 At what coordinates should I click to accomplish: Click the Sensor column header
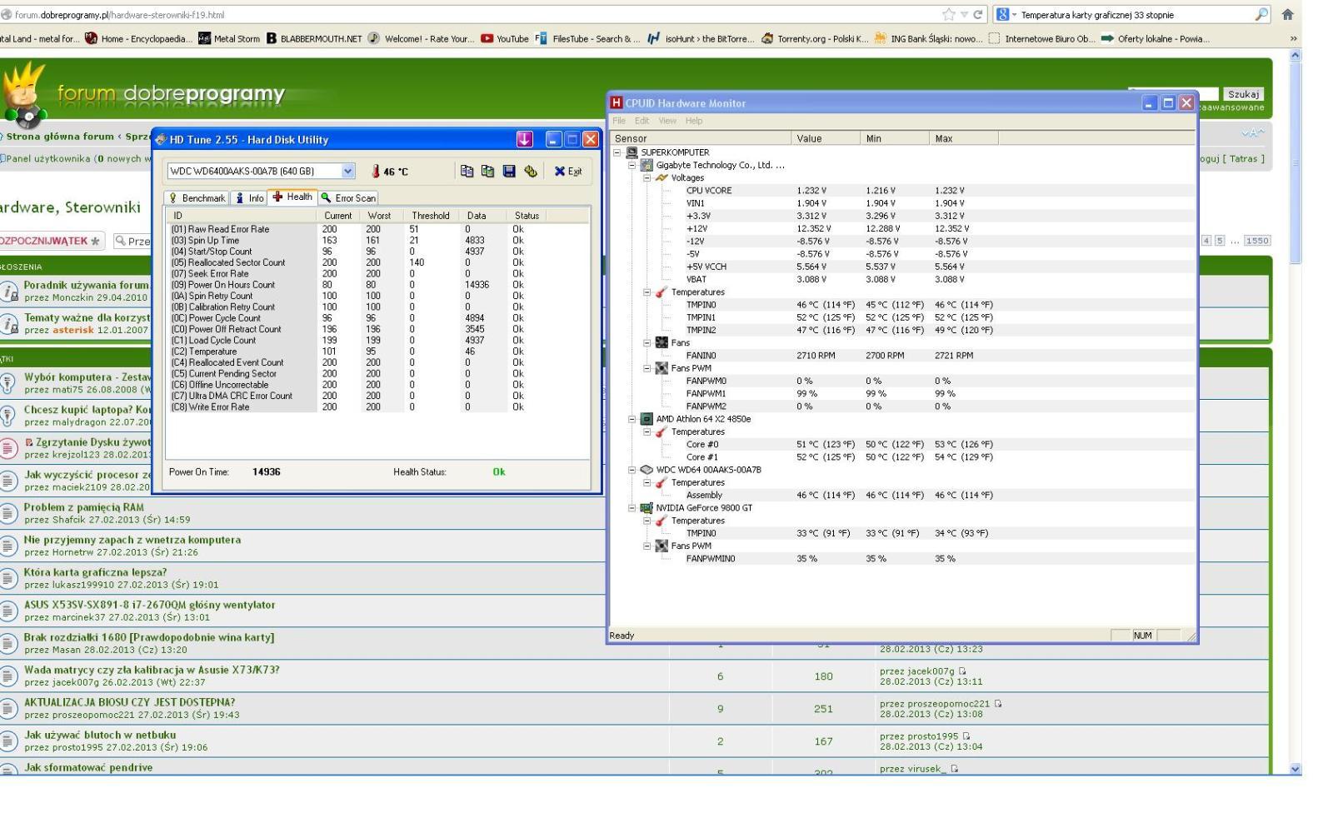701,138
